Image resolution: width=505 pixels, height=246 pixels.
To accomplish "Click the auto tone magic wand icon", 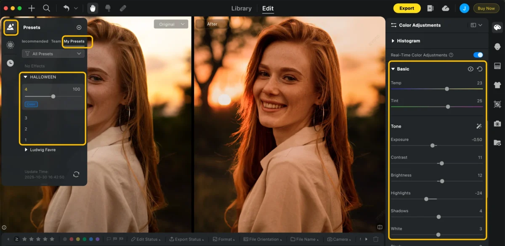I will [x=479, y=126].
